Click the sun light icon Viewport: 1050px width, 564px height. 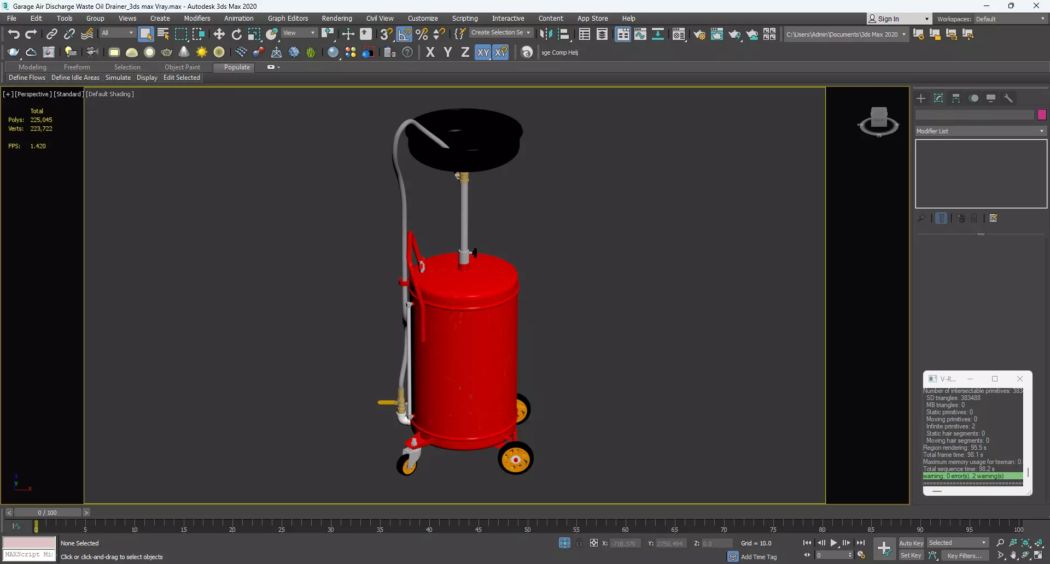(x=202, y=52)
